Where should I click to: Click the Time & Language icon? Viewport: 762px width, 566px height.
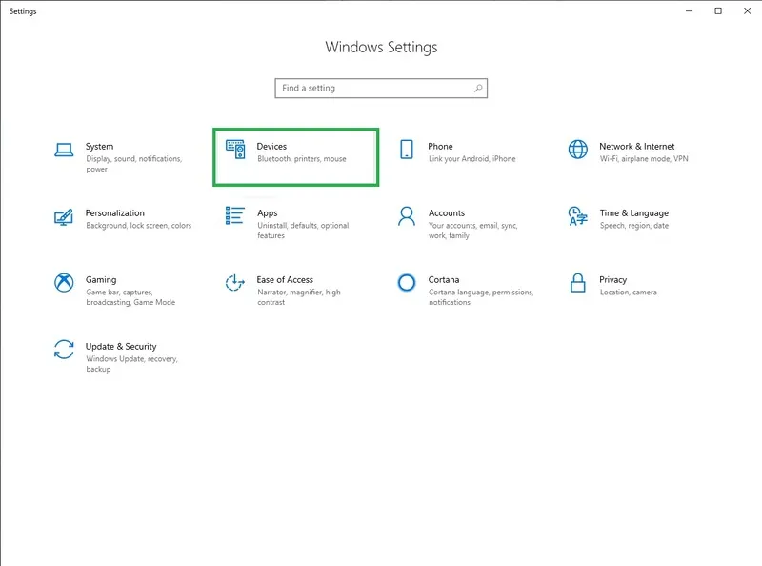click(578, 216)
